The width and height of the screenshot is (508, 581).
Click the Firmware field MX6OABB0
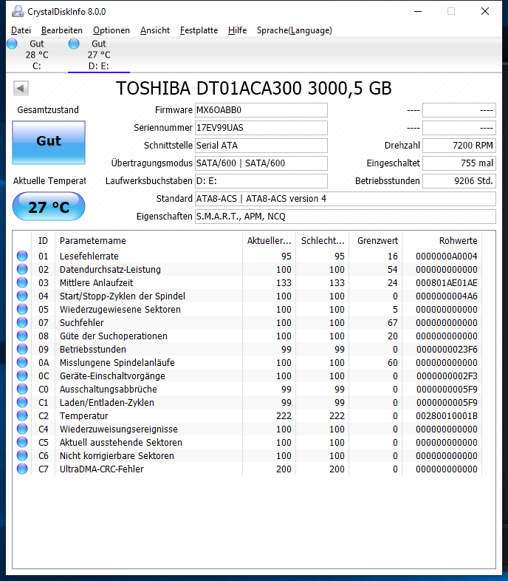261,110
